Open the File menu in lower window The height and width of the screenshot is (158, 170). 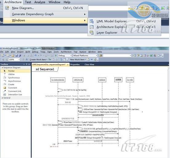[x=2, y=52]
